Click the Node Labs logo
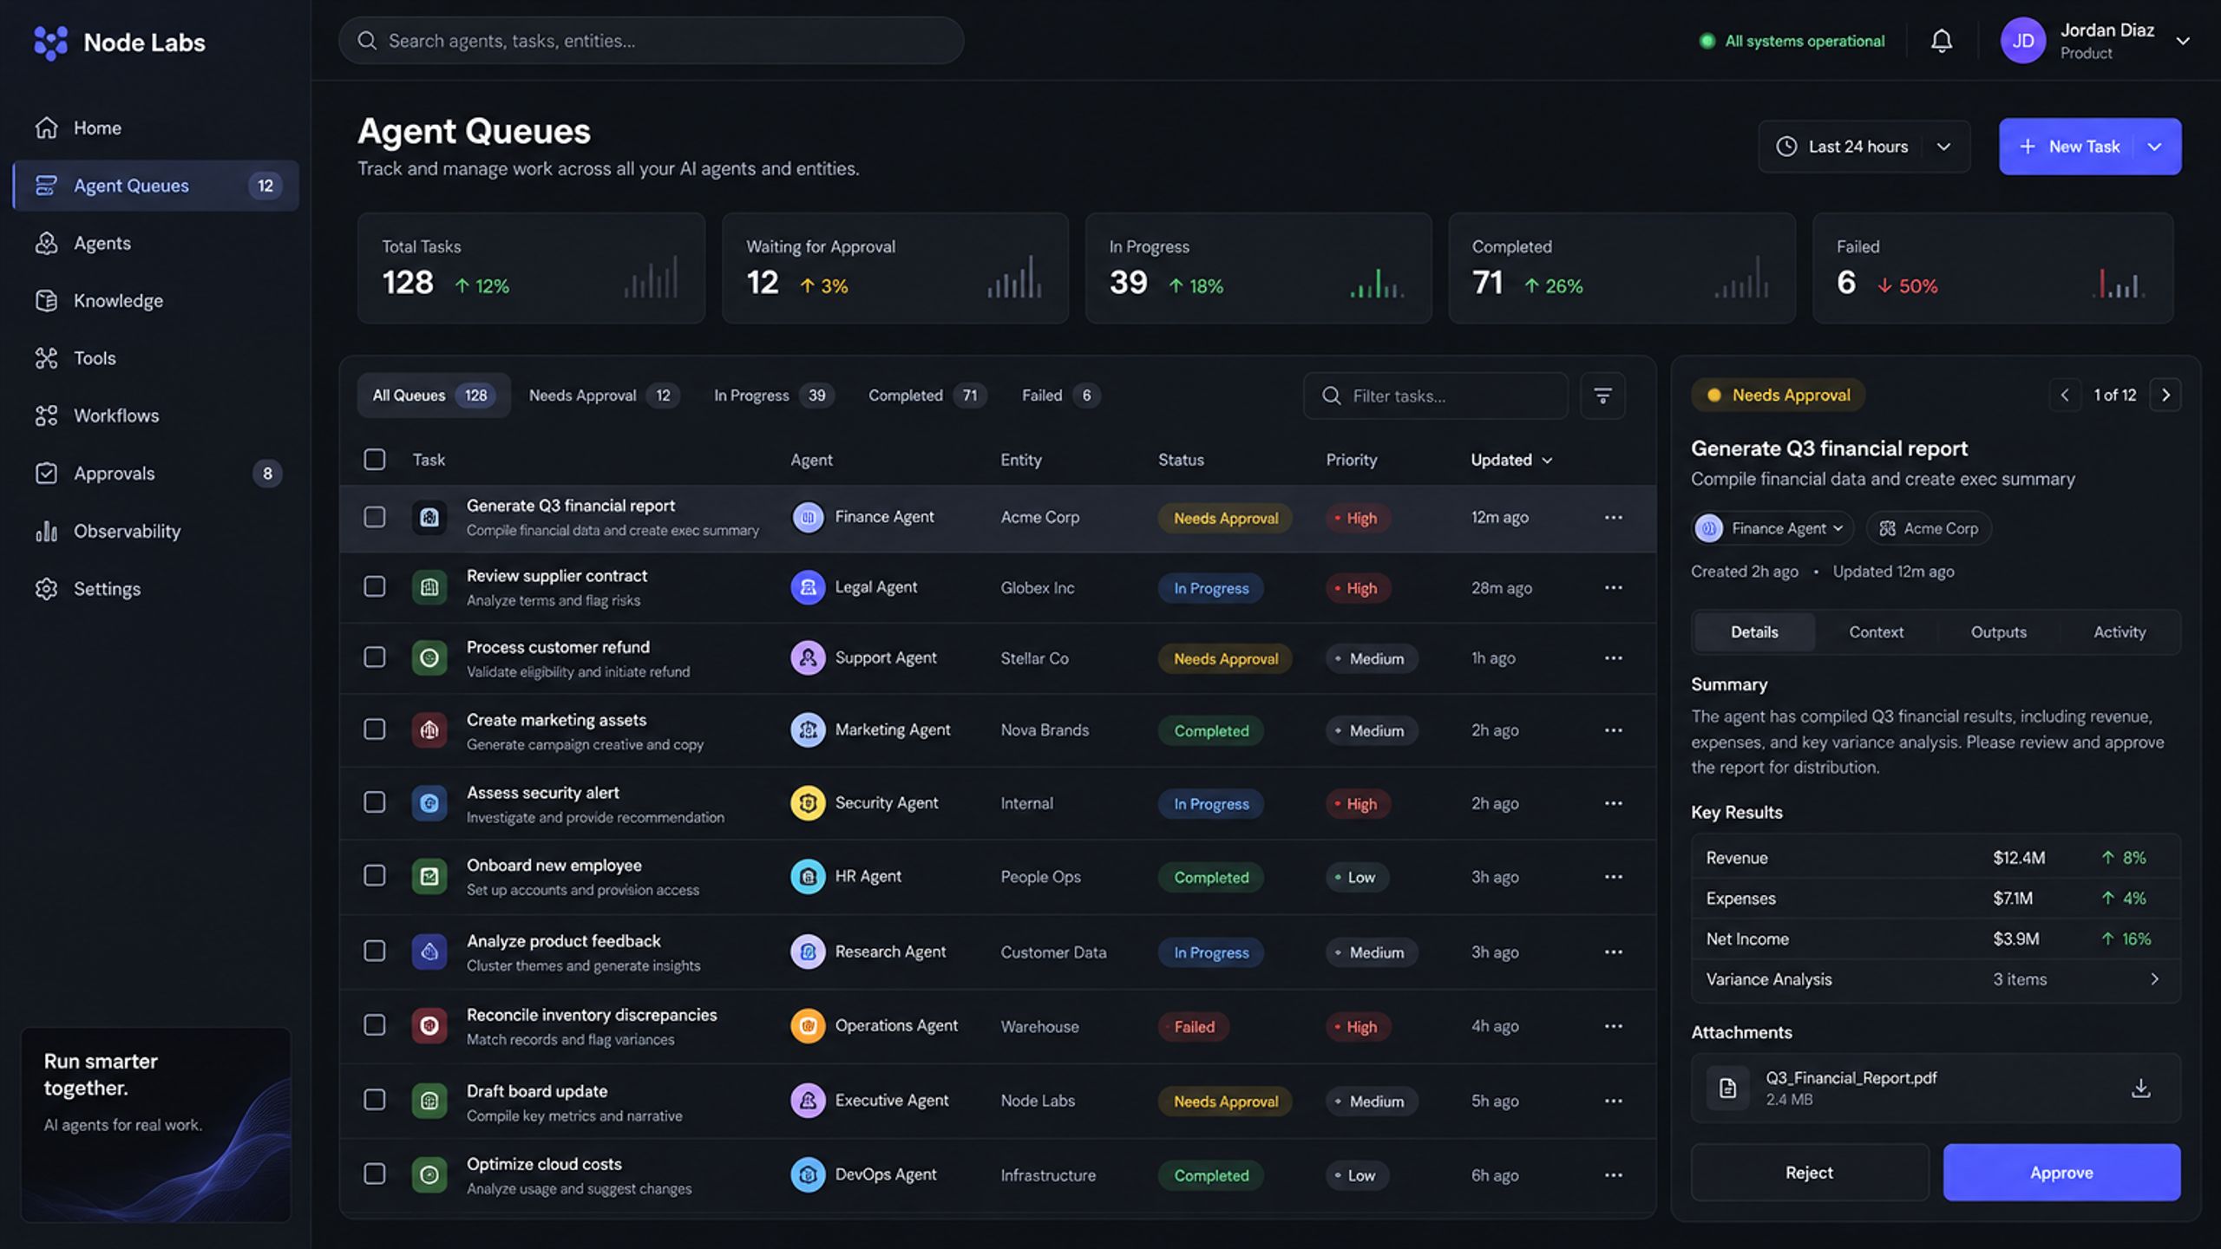The height and width of the screenshot is (1249, 2221). click(119, 42)
